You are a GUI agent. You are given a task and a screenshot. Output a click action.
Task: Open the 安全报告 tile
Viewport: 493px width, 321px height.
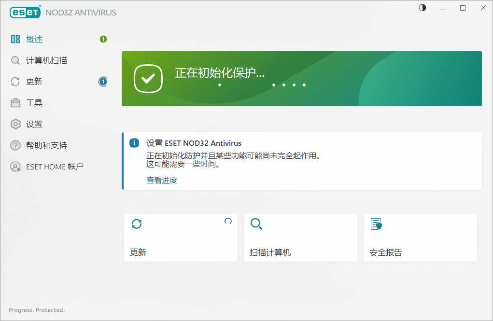[x=420, y=237]
